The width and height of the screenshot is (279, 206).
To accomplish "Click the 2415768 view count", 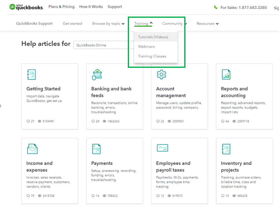I will [x=48, y=196].
